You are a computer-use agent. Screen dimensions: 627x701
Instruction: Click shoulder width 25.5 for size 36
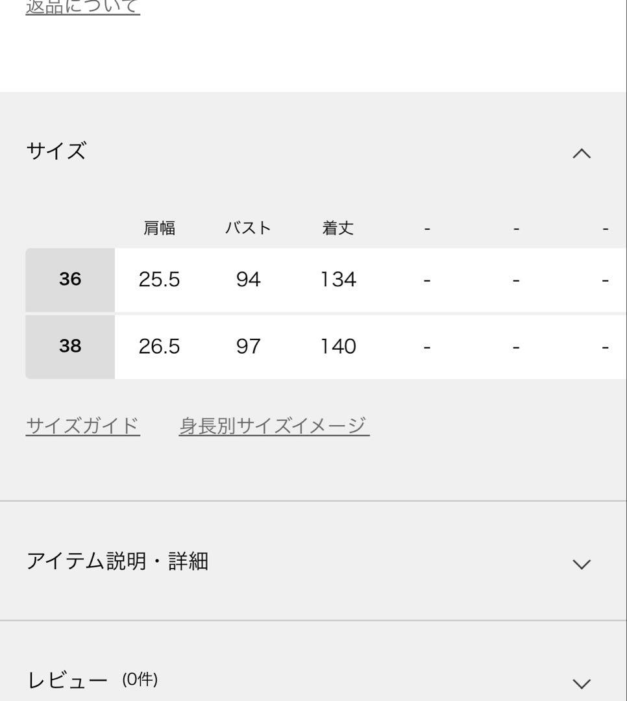coord(160,280)
